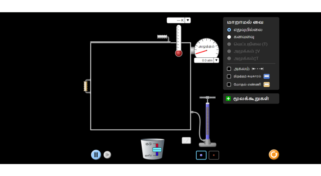Viewport: 321px width, 176px height.
Task: Select the கனவளவு radio option
Action: [229, 37]
